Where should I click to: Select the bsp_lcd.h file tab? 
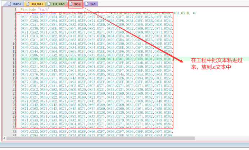point(56,4)
